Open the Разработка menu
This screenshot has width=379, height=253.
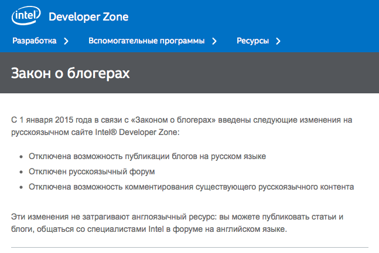(35, 41)
